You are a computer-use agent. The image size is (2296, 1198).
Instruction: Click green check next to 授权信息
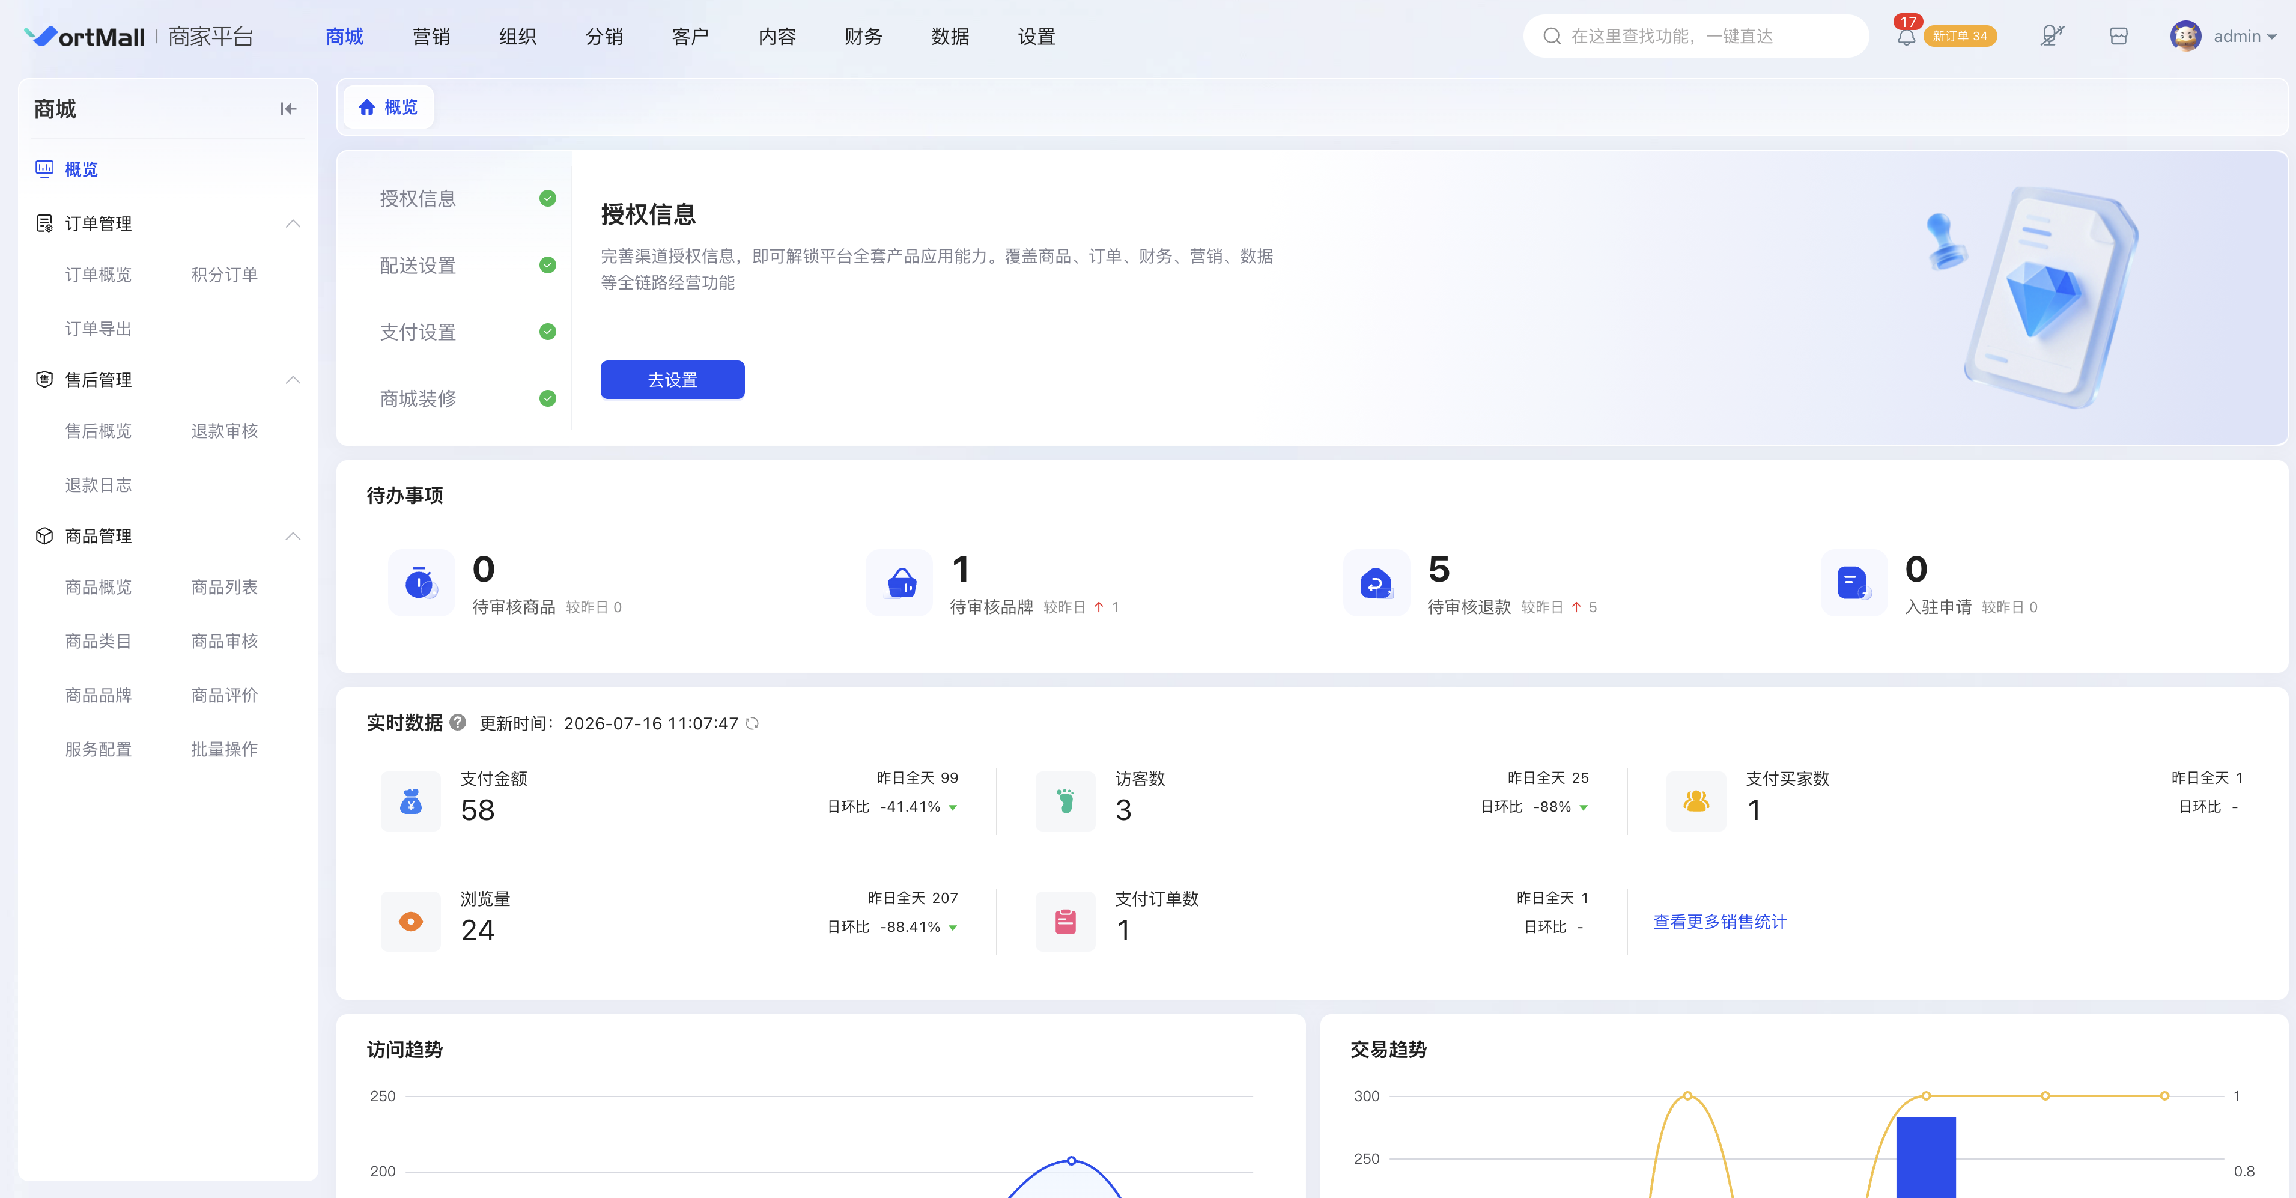point(547,198)
